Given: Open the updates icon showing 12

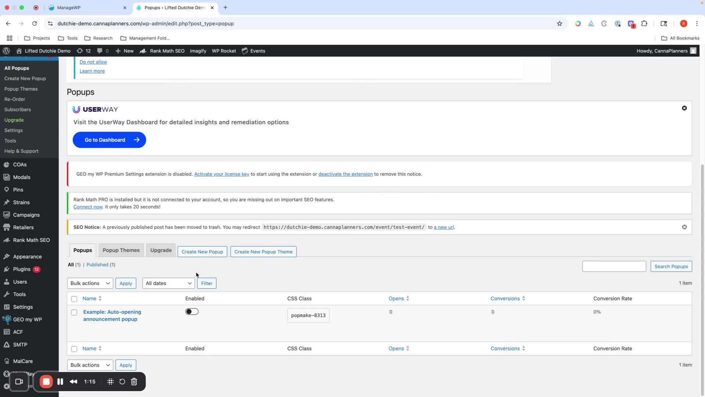Looking at the screenshot, I should click(x=84, y=51).
